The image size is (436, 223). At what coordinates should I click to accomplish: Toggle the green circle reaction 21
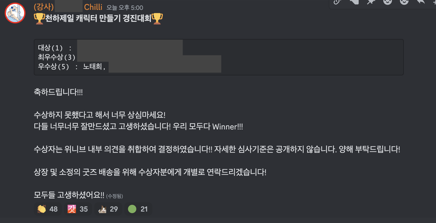138,209
